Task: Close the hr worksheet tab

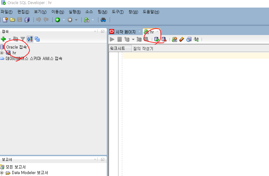Action: point(157,32)
